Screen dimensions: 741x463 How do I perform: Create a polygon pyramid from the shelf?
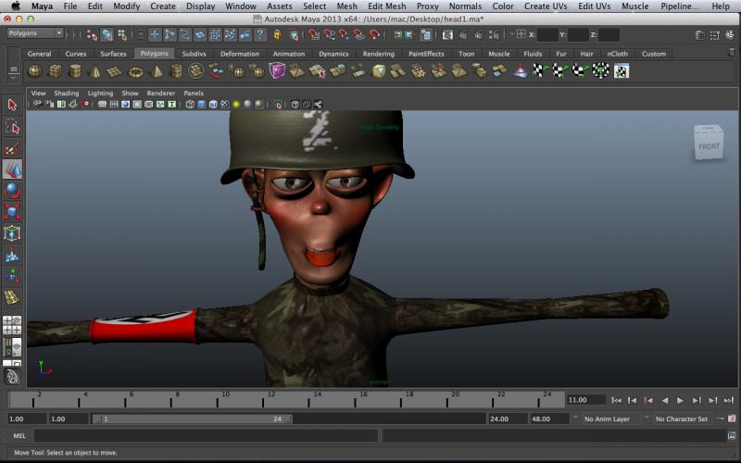157,71
